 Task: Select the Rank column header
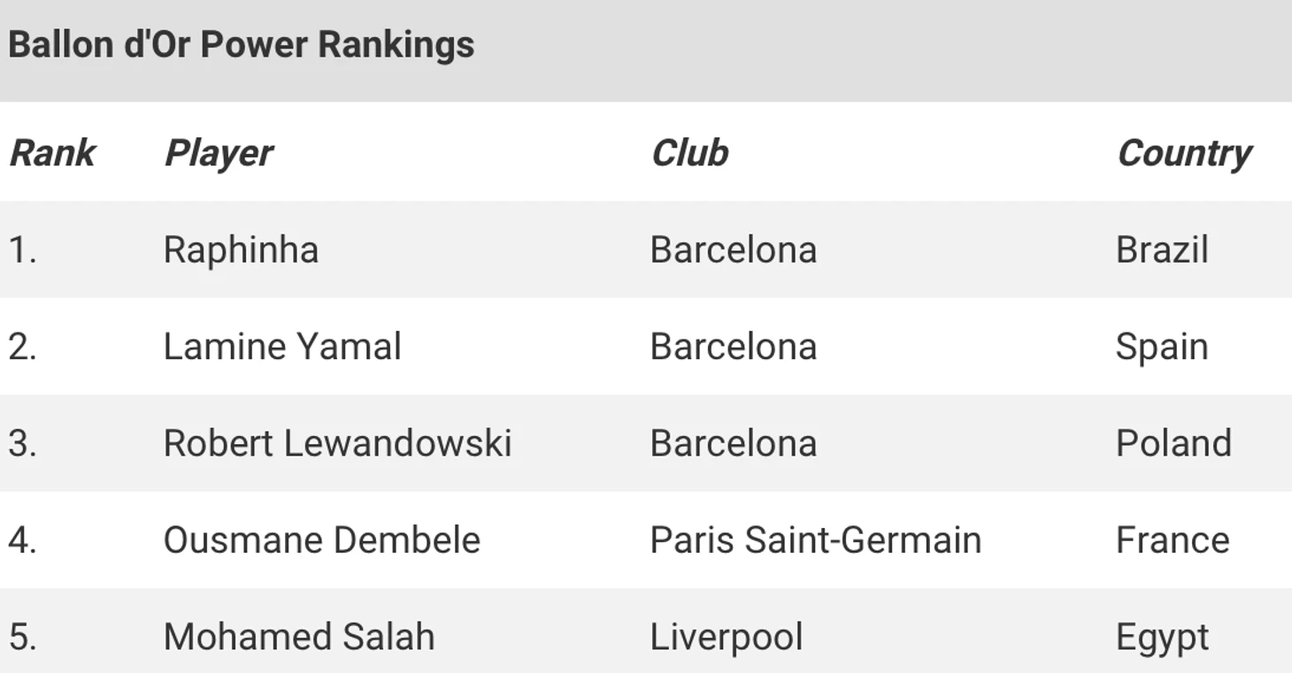51,152
